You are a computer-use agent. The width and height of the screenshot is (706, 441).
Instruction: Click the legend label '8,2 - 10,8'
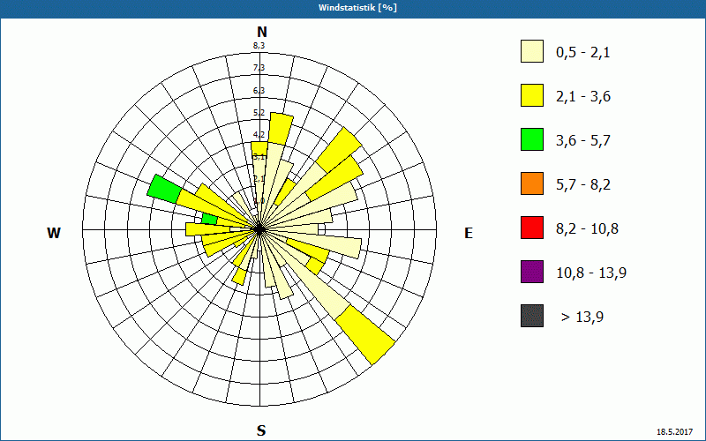click(x=587, y=229)
